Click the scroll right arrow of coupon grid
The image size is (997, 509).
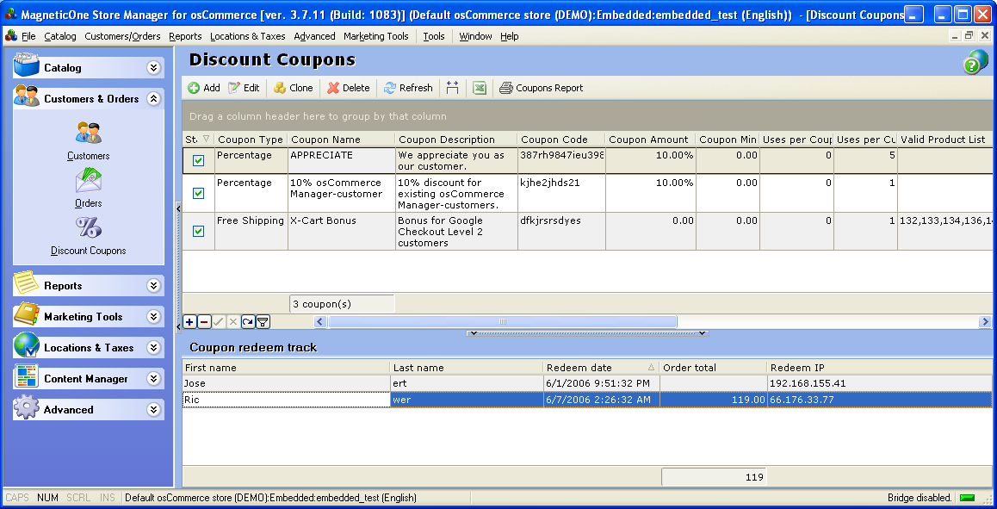pos(986,322)
